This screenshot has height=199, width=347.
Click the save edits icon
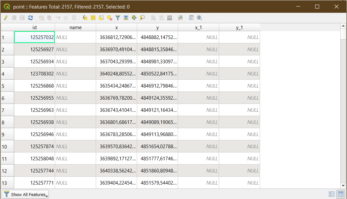[22, 18]
